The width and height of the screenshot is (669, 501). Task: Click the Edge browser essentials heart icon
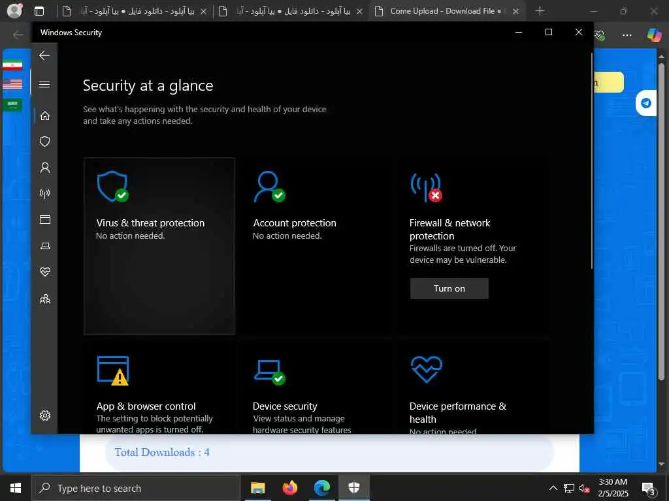(600, 35)
